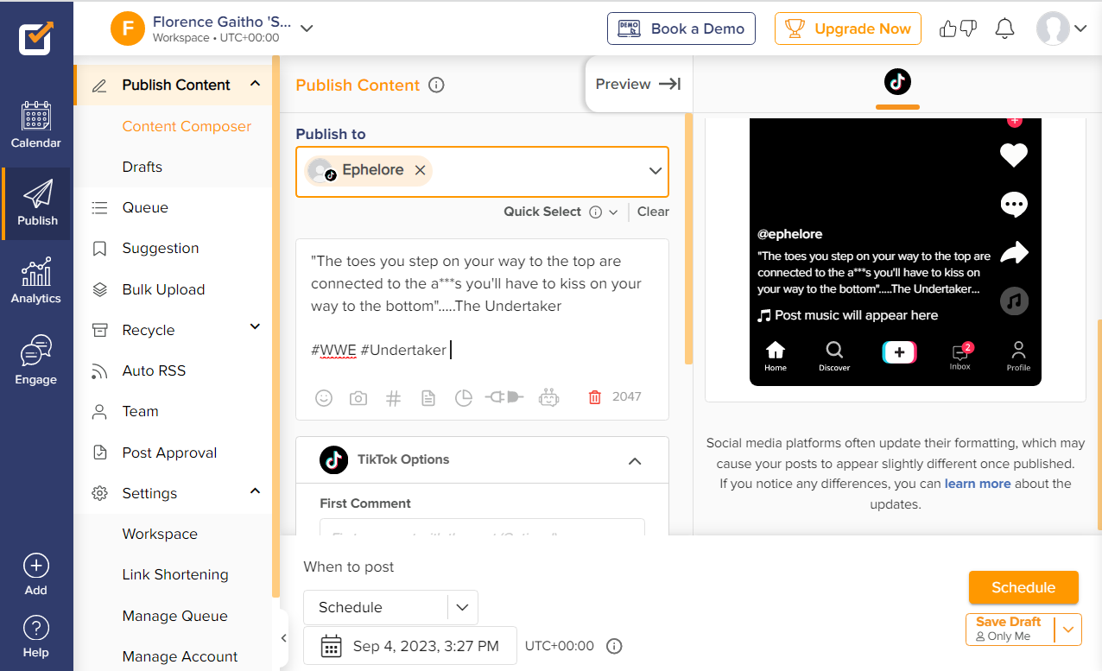The image size is (1102, 671).
Task: Open Manage Account settings item
Action: click(180, 656)
